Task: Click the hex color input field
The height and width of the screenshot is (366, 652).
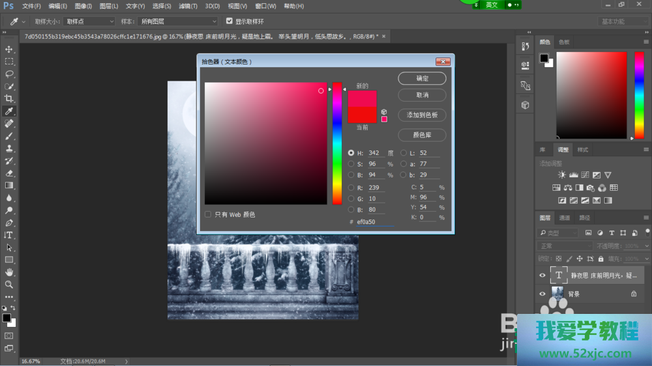Action: 374,222
